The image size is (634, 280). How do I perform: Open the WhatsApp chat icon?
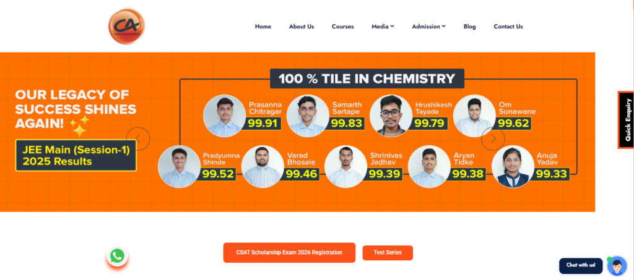[117, 256]
